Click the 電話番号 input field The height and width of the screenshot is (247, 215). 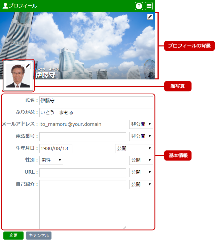coord(83,137)
